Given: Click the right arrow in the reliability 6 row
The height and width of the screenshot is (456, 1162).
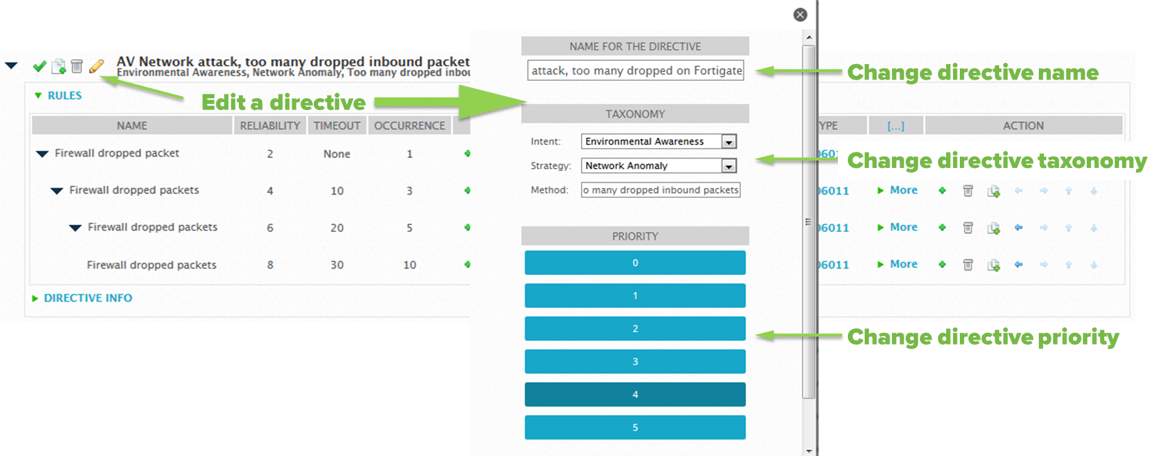Looking at the screenshot, I should [x=1044, y=228].
